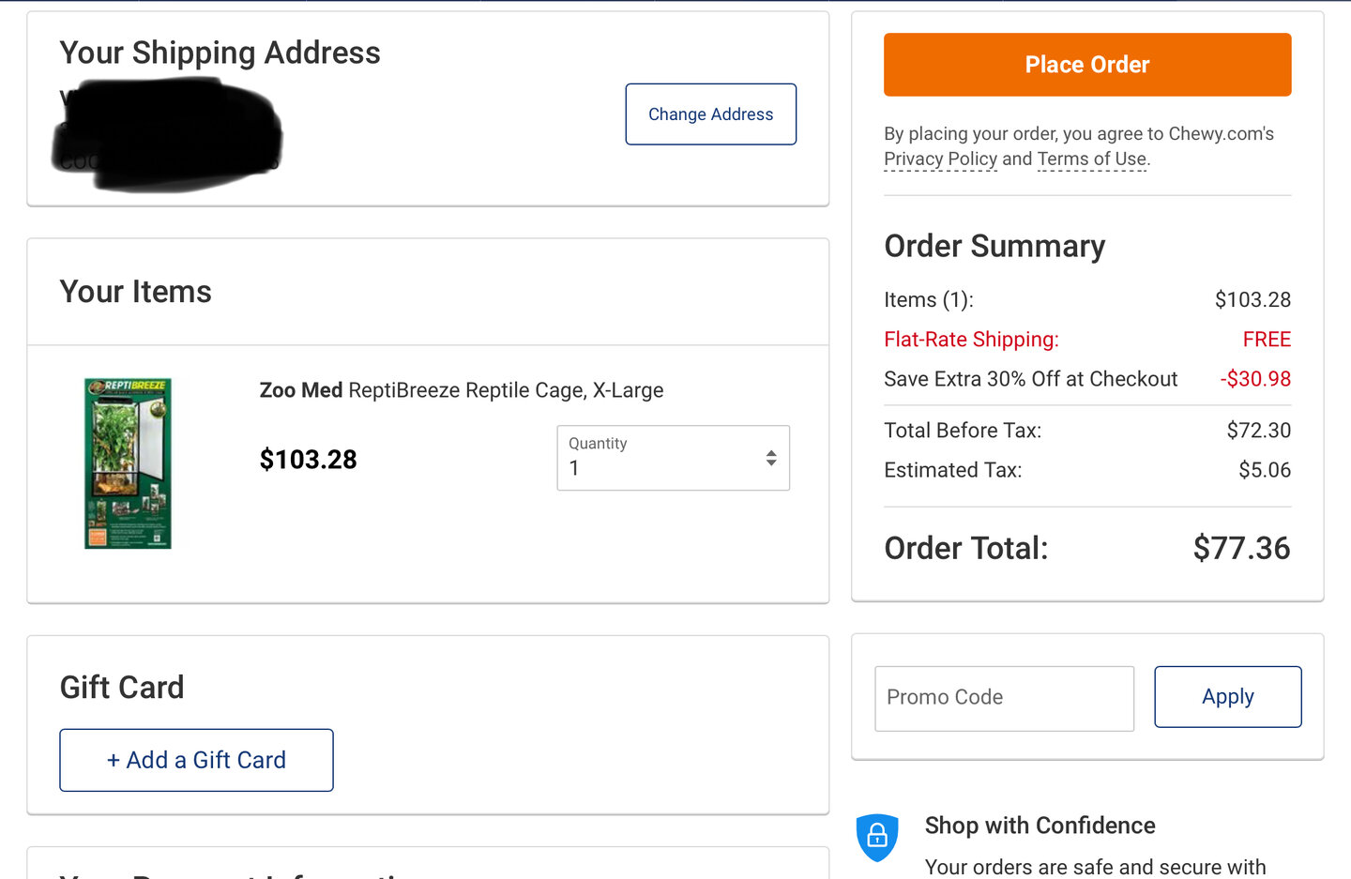
Task: Click the ReptiBreeze cage product image
Action: coord(129,463)
